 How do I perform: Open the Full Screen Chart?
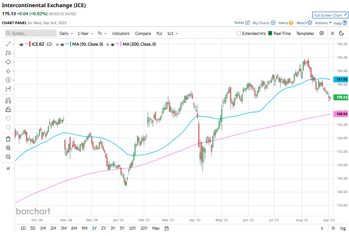click(330, 15)
